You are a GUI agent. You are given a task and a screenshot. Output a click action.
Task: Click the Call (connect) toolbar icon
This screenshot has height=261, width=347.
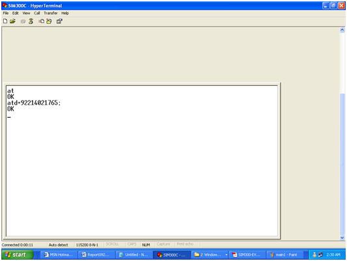23,21
